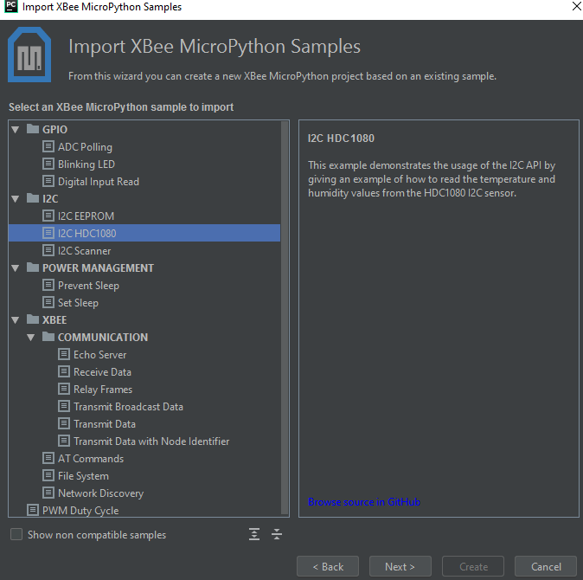Open Browse source in GitHub link
583x580 pixels.
point(364,502)
